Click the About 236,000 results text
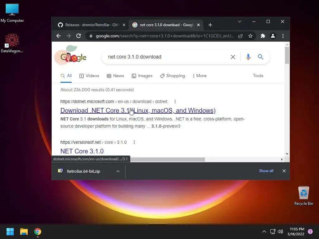This screenshot has width=319, height=239. tap(97, 90)
